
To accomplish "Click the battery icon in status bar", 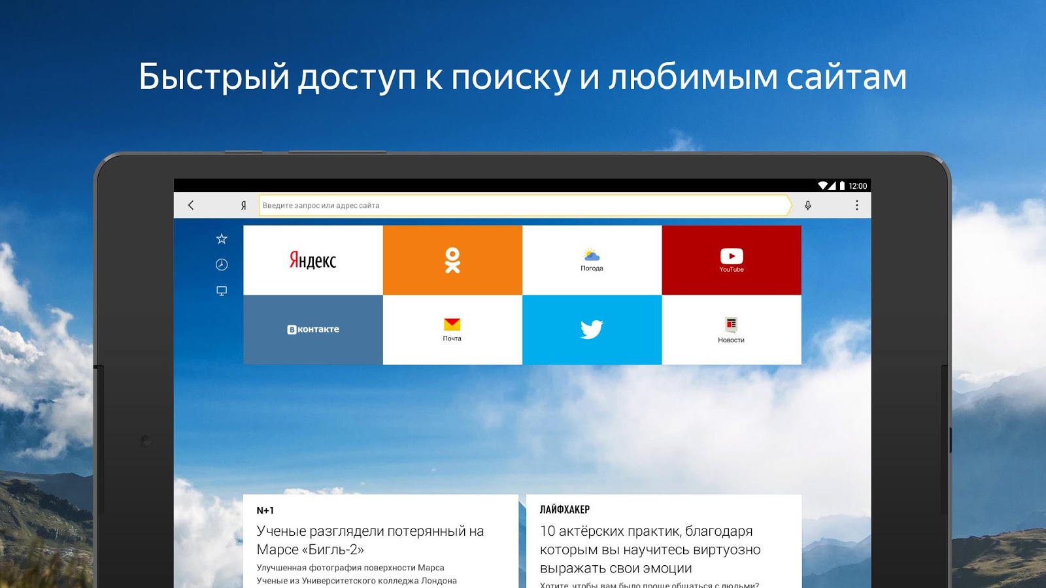I will (842, 186).
